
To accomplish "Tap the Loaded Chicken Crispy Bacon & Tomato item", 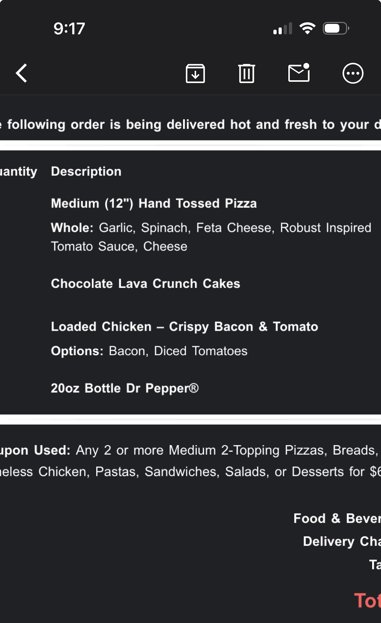I will (x=184, y=327).
